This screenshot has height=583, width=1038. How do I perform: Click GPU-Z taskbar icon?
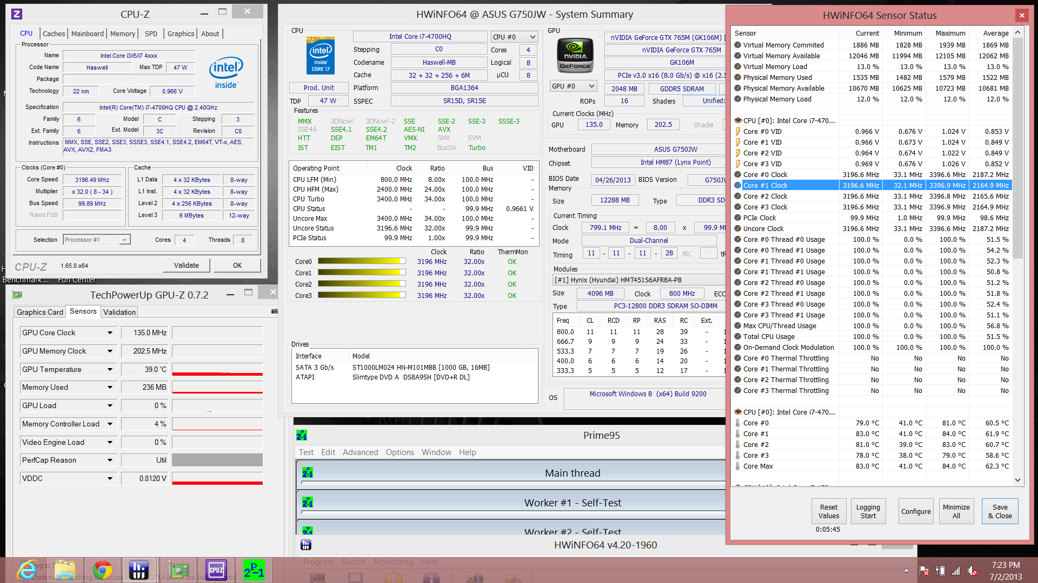178,570
